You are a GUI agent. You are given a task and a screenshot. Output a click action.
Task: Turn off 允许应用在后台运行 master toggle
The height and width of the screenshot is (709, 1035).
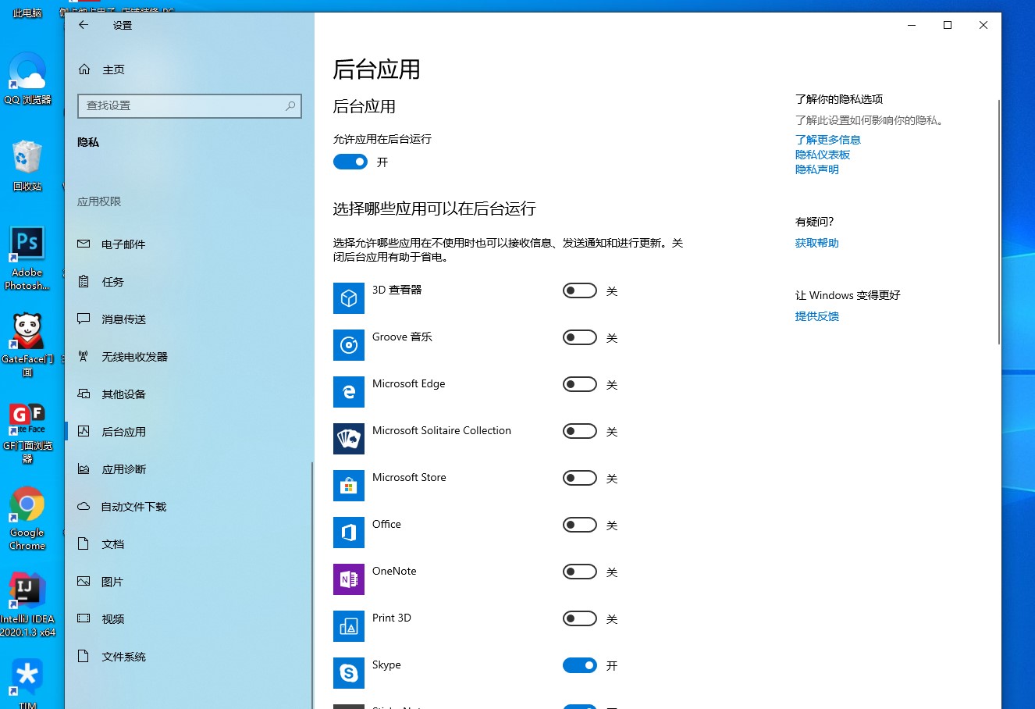350,162
